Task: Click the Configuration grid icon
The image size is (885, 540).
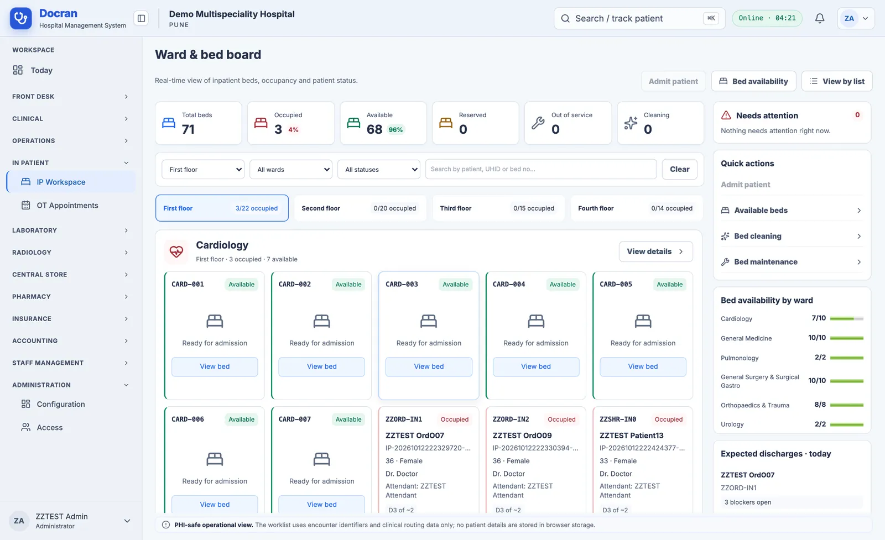Action: click(x=25, y=404)
